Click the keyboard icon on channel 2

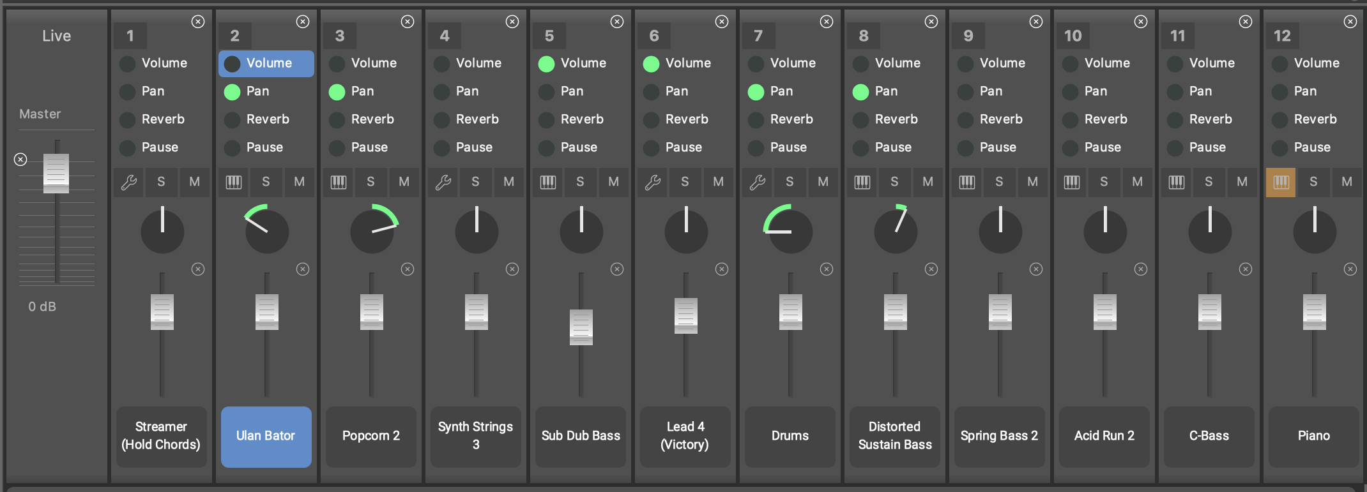point(234,183)
